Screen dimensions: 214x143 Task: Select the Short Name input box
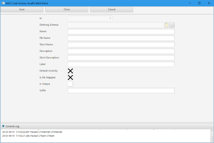(x=121, y=45)
